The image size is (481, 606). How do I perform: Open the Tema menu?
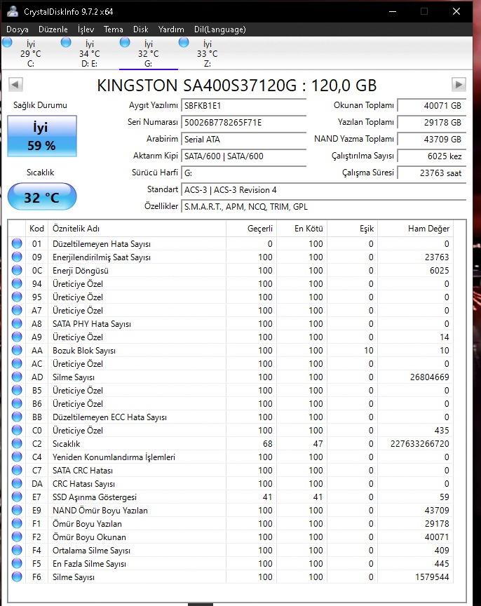pyautogui.click(x=113, y=29)
